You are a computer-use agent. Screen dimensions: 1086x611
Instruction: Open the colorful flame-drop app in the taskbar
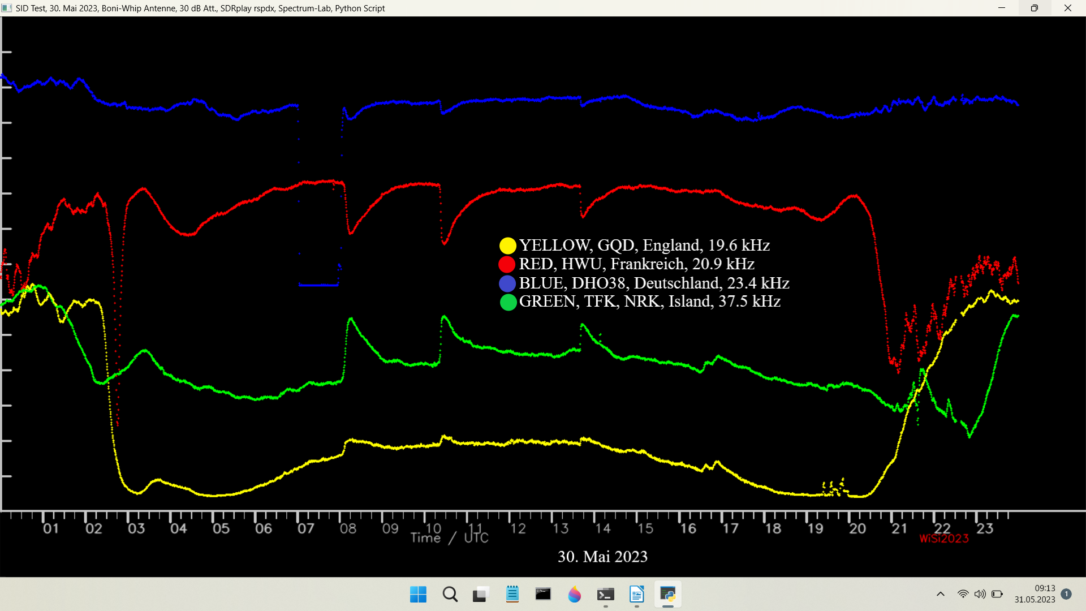(x=575, y=595)
